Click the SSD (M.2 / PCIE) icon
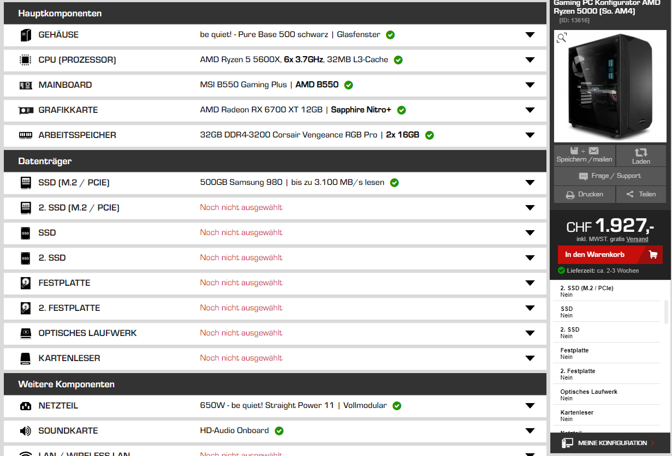This screenshot has width=672, height=456. pos(26,183)
